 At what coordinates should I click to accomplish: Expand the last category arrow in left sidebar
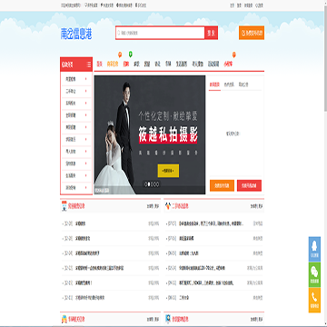(x=86, y=187)
